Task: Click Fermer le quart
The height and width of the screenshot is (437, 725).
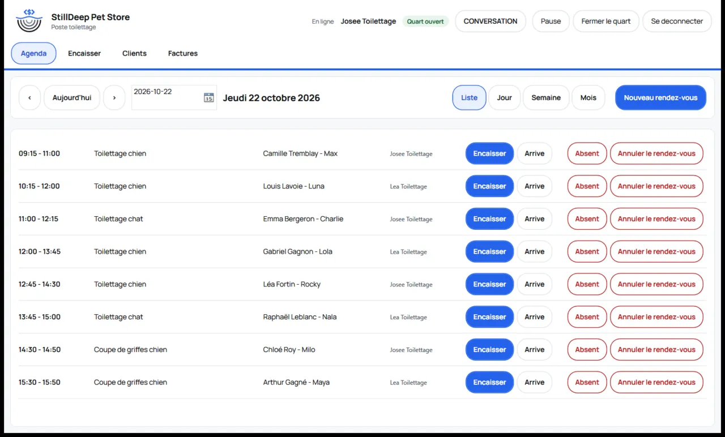Action: point(606,21)
